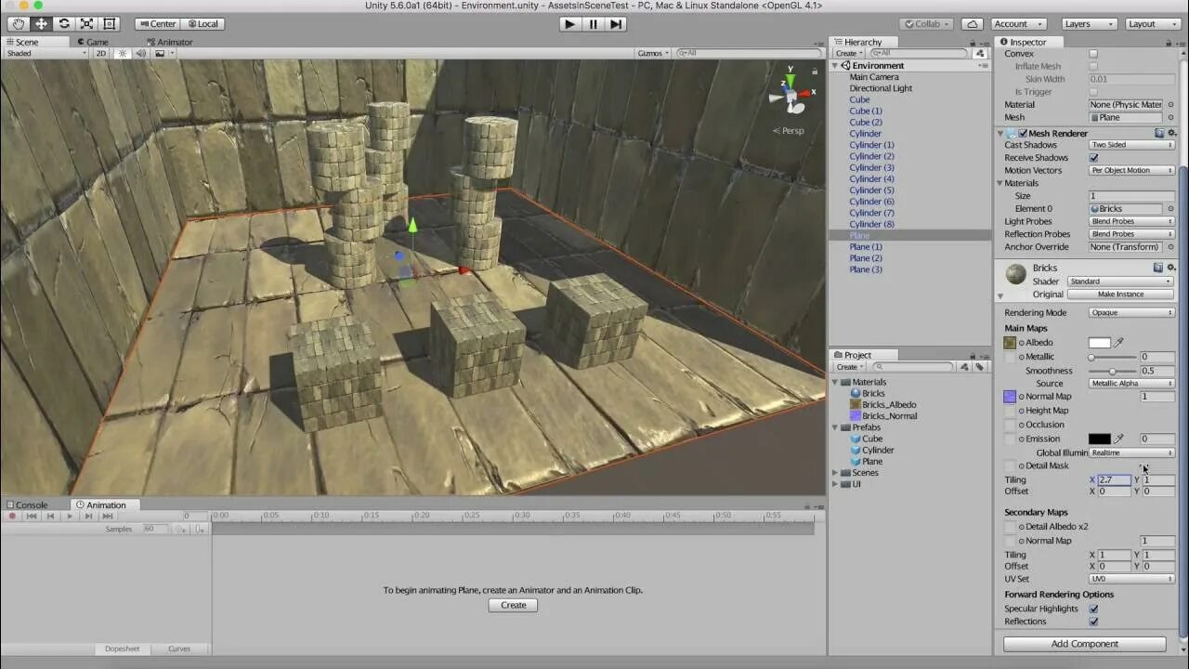Adjust the Smoothness slider
Screen dimensions: 1189x669
coord(1112,371)
